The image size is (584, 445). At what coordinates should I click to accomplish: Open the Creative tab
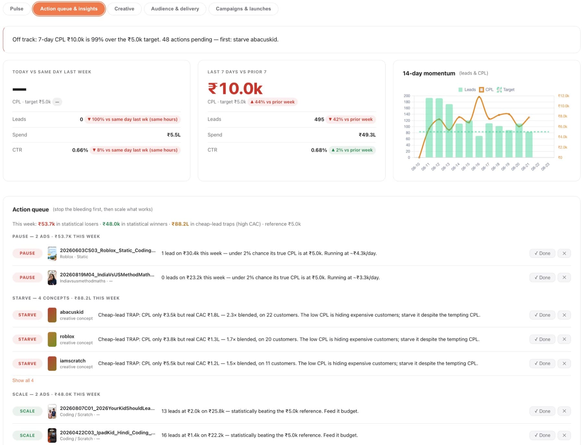pyautogui.click(x=124, y=9)
